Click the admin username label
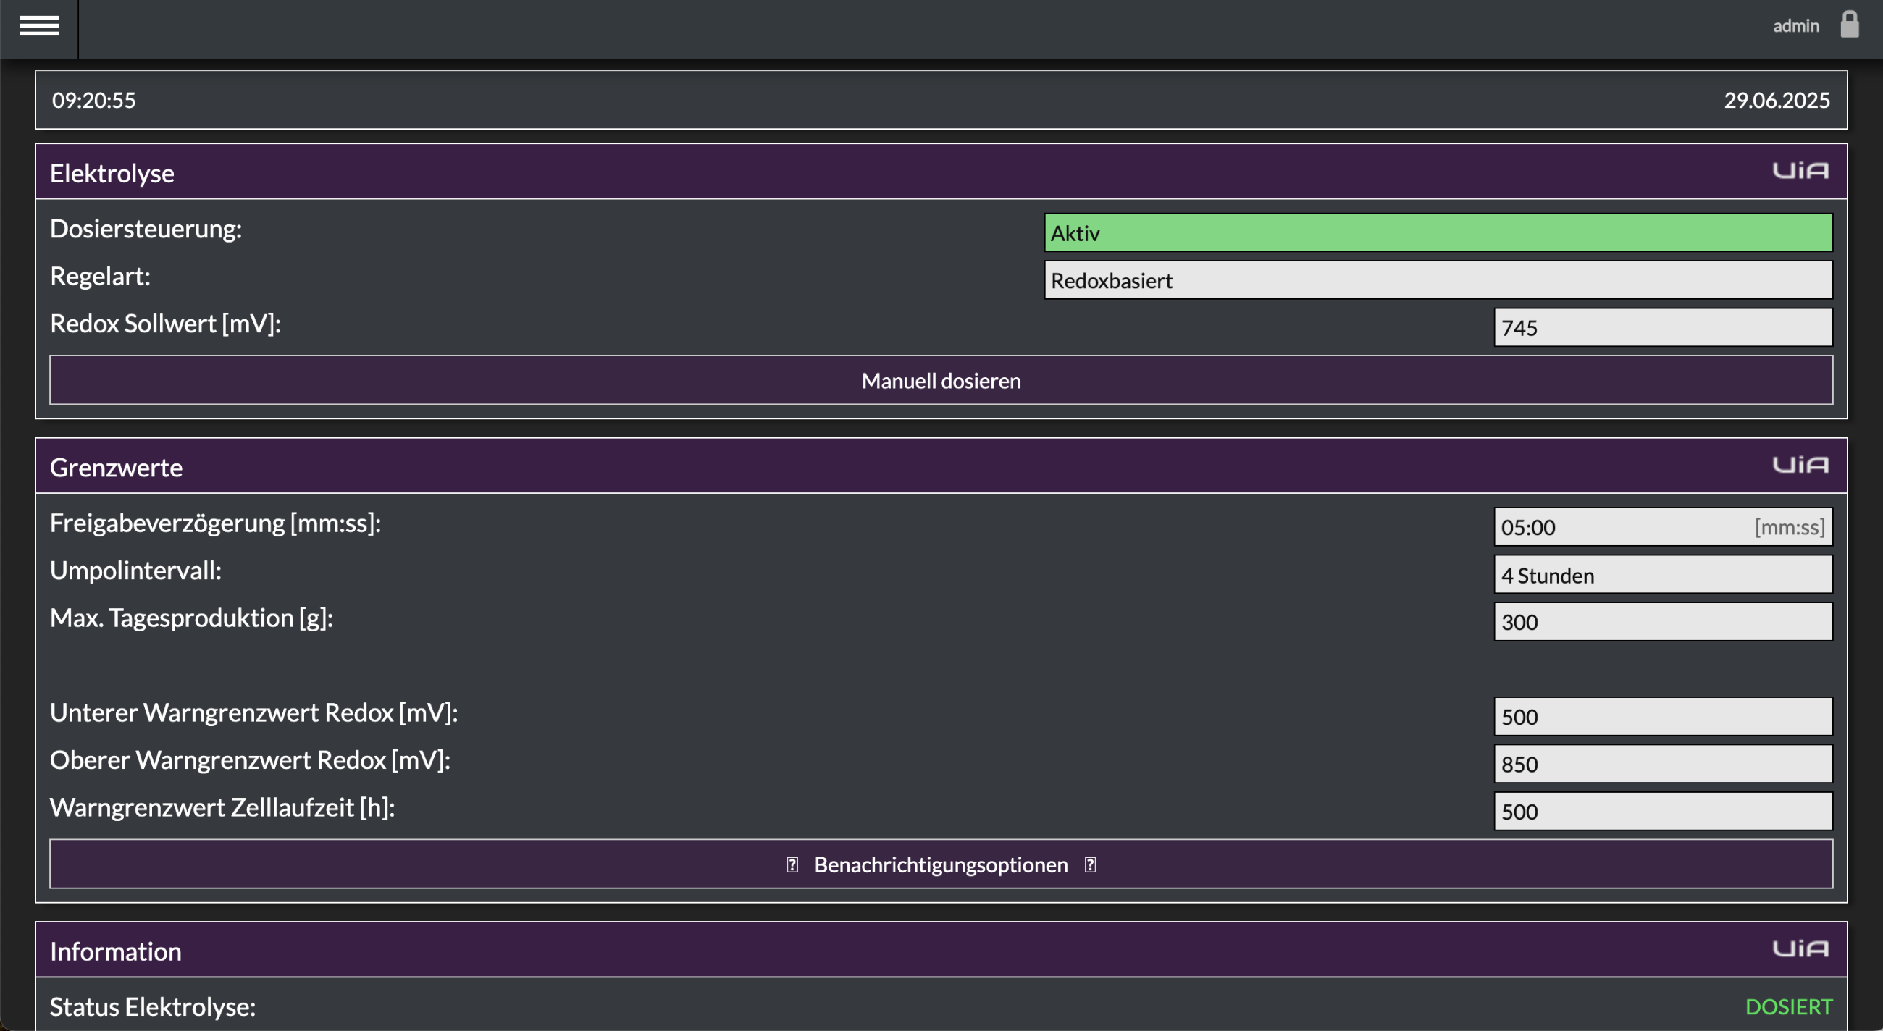This screenshot has height=1031, width=1883. pos(1795,26)
